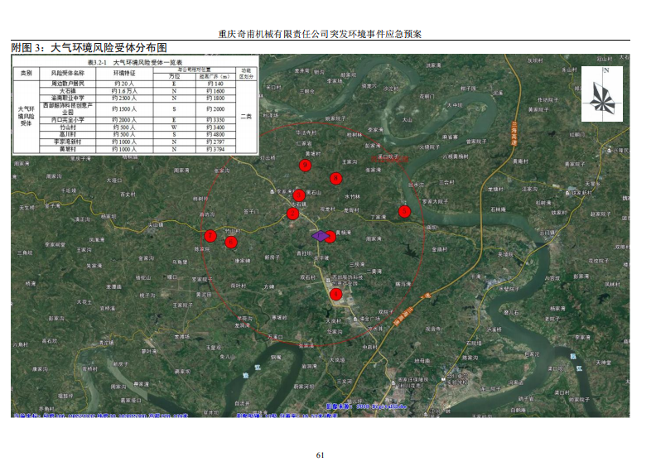Click the north compass rose icon
656x476 pixels.
pyautogui.click(x=604, y=92)
